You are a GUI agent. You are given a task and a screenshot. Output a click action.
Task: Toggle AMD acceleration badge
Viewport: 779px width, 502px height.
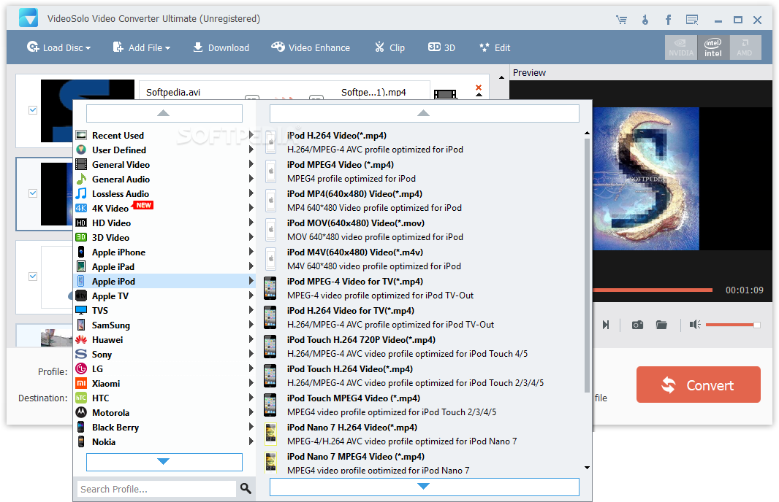(x=745, y=47)
